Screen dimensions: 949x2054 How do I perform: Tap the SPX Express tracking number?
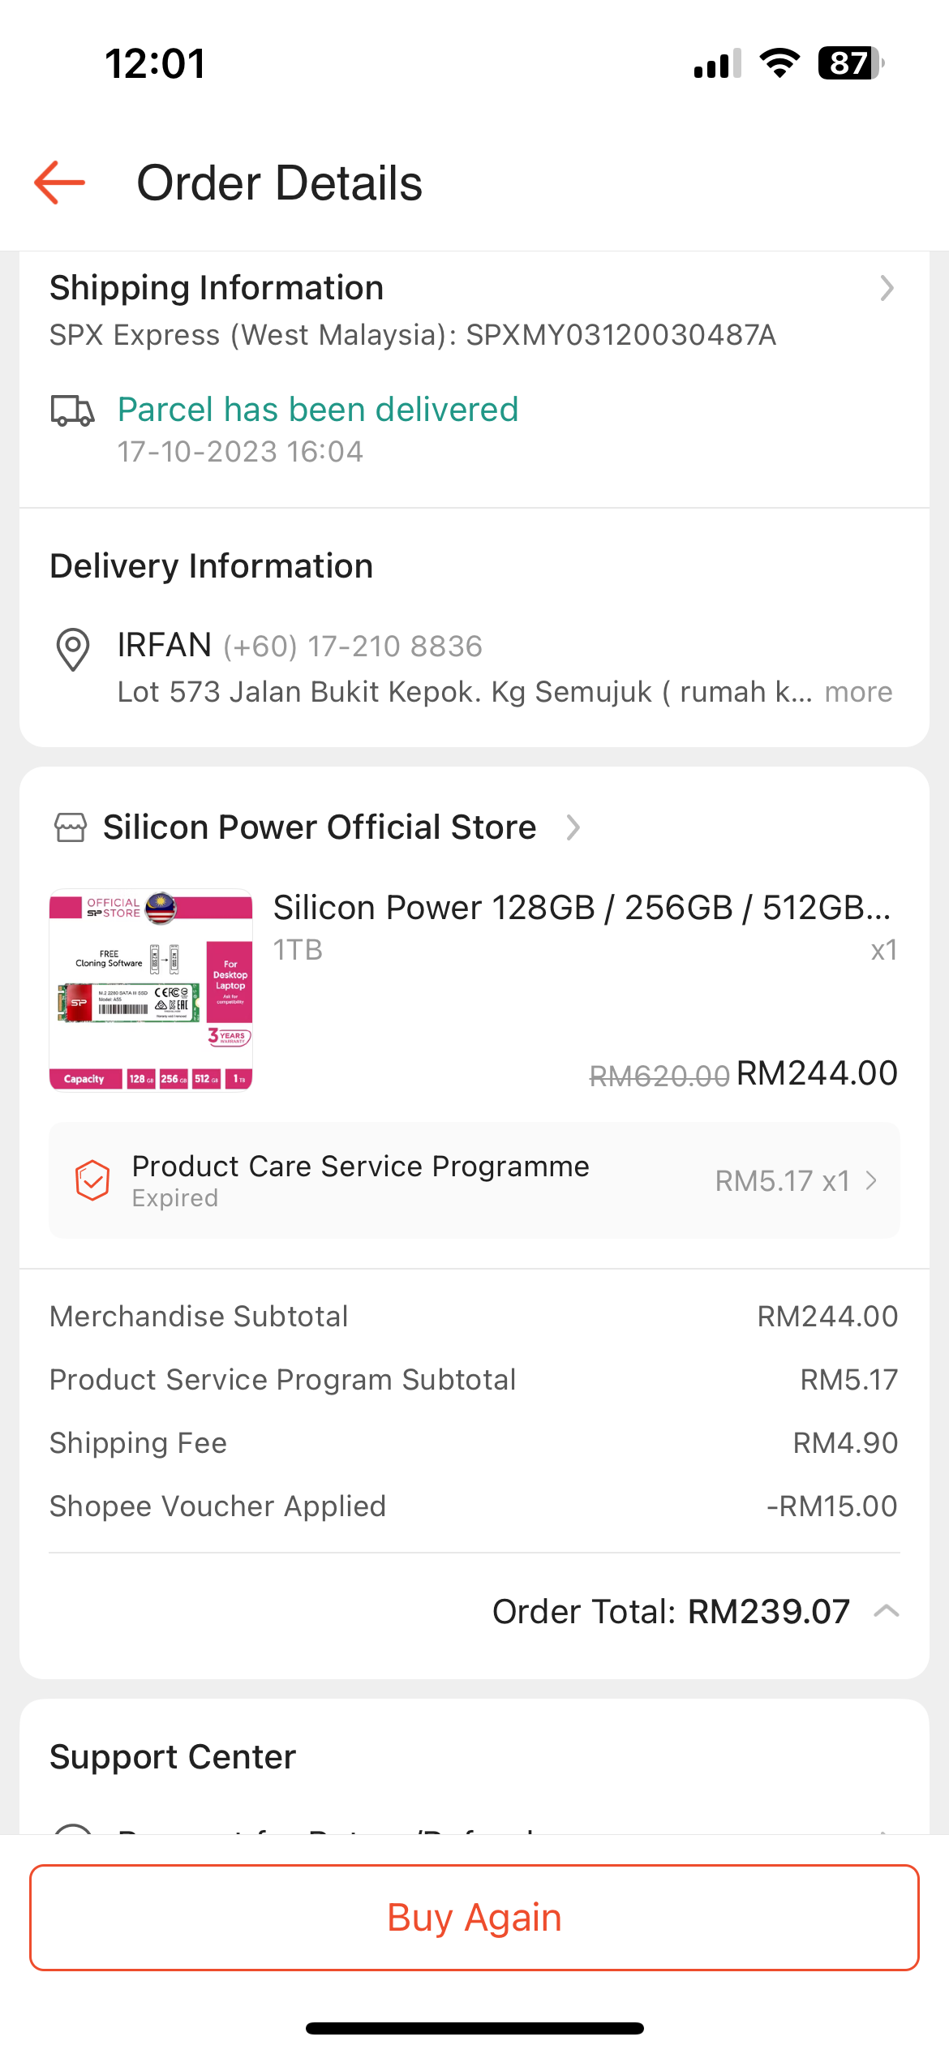click(620, 335)
